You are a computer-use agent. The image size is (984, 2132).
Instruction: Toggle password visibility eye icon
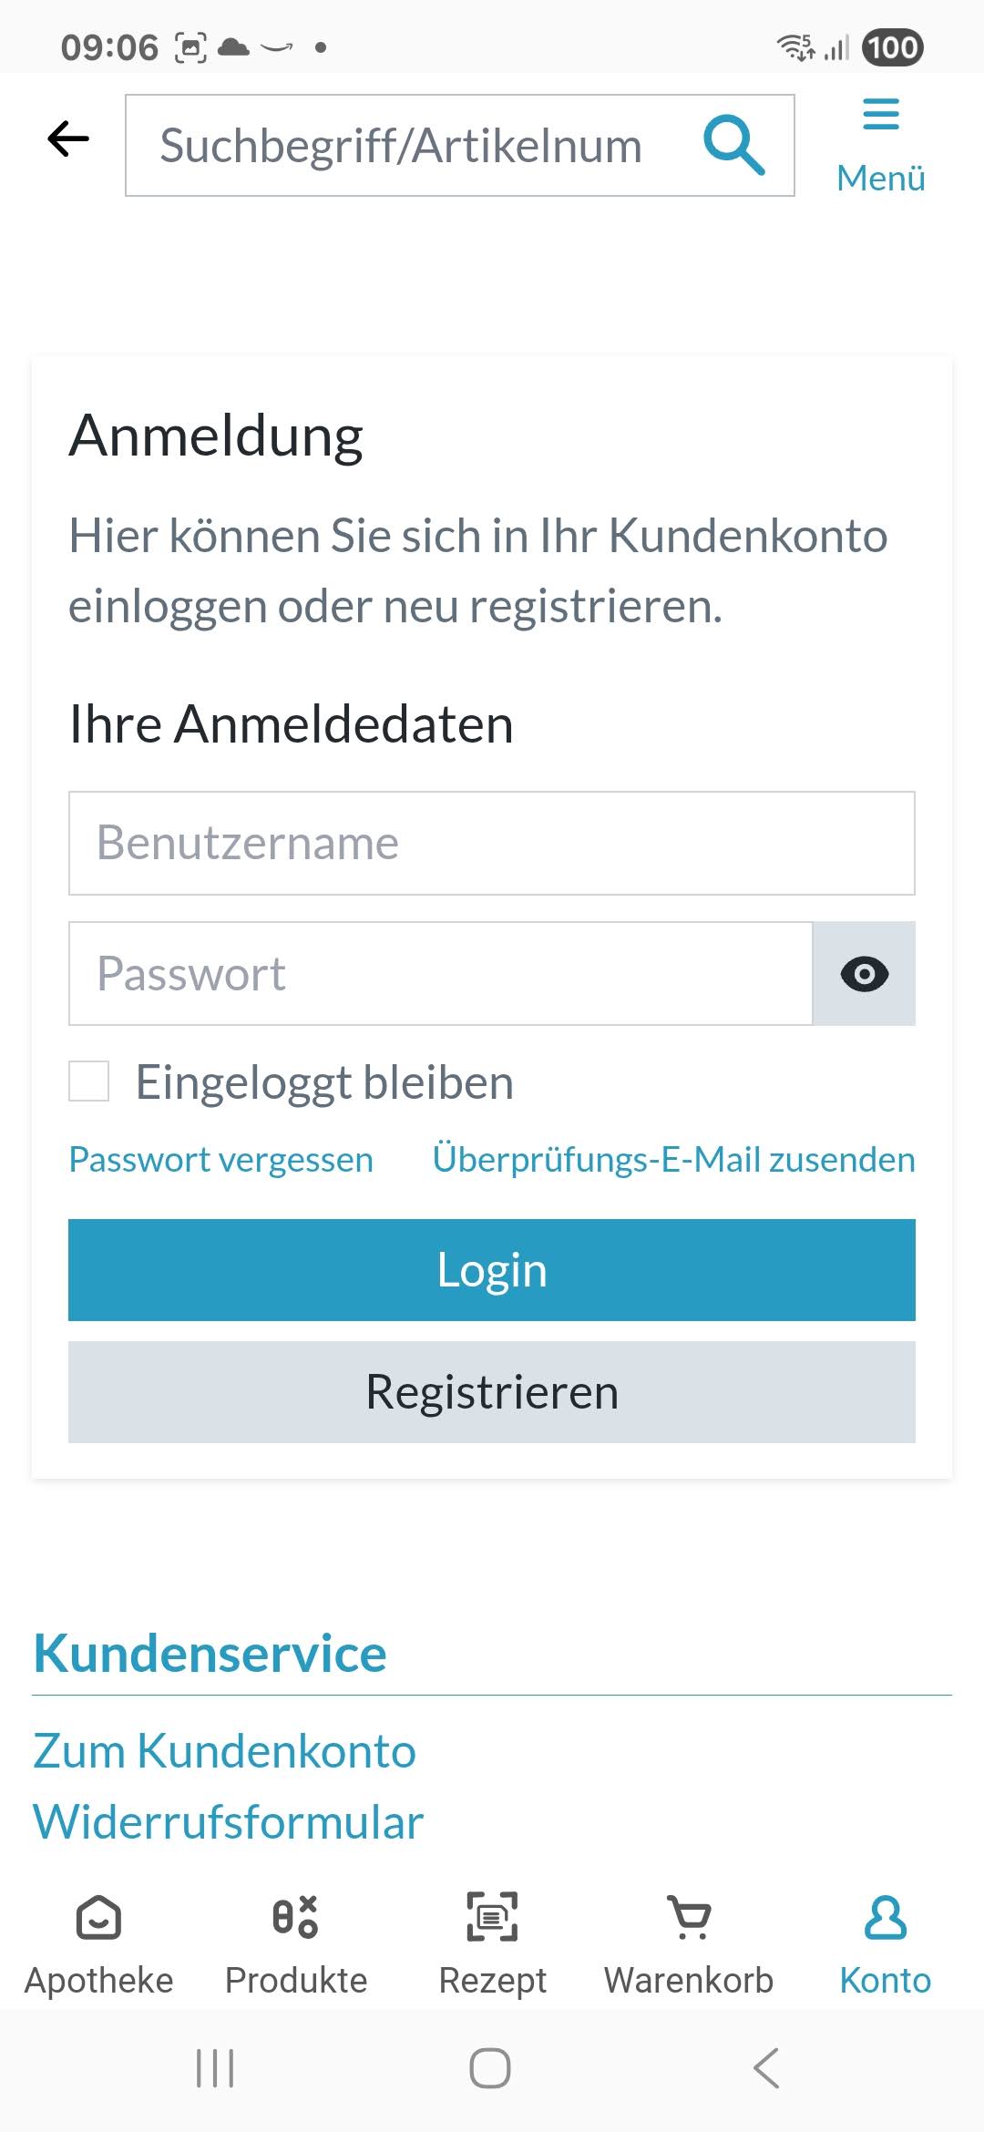[864, 974]
